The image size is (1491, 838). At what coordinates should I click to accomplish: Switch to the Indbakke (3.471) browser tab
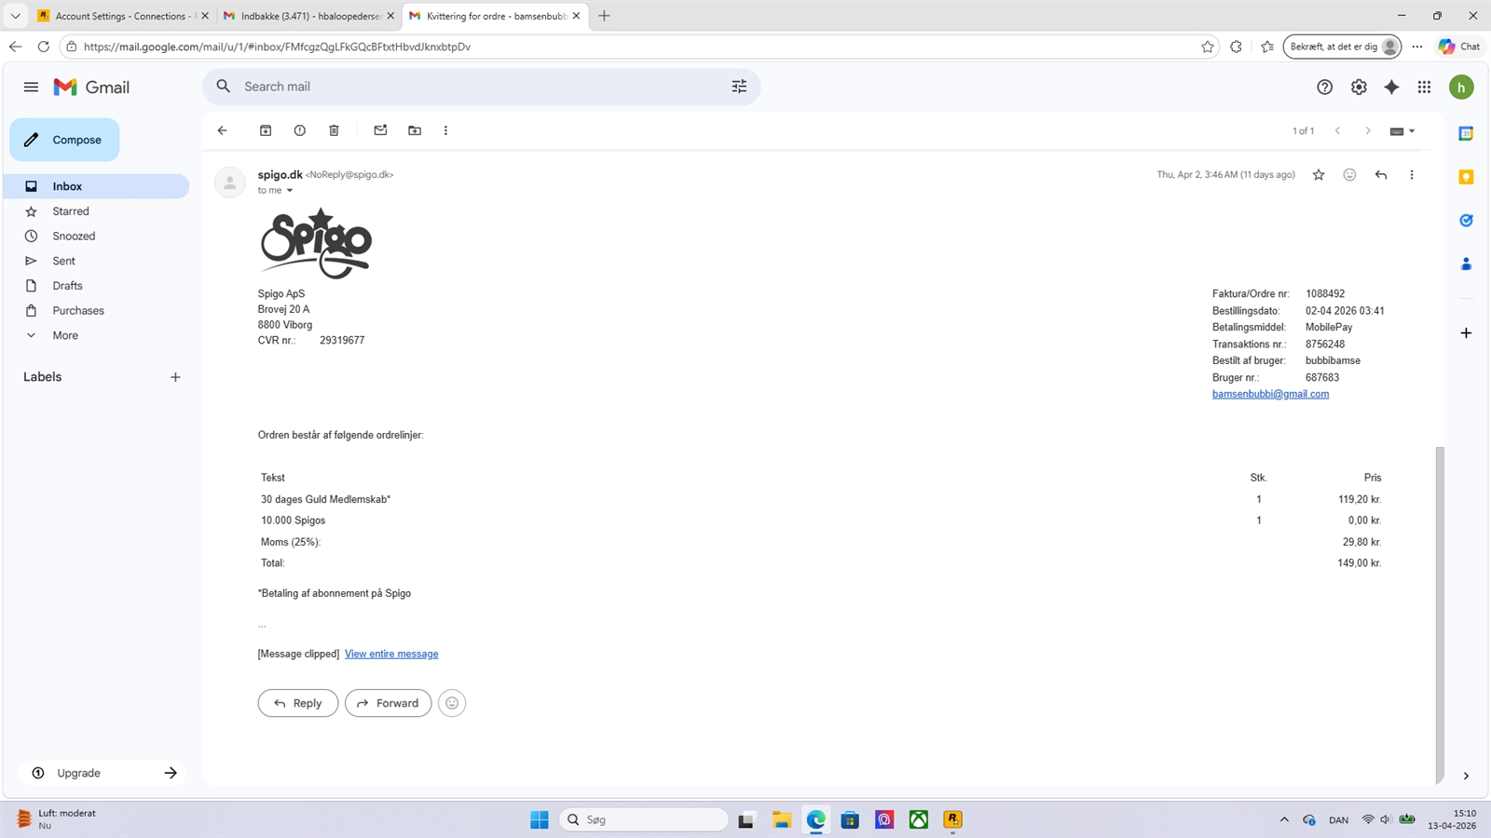tap(308, 16)
